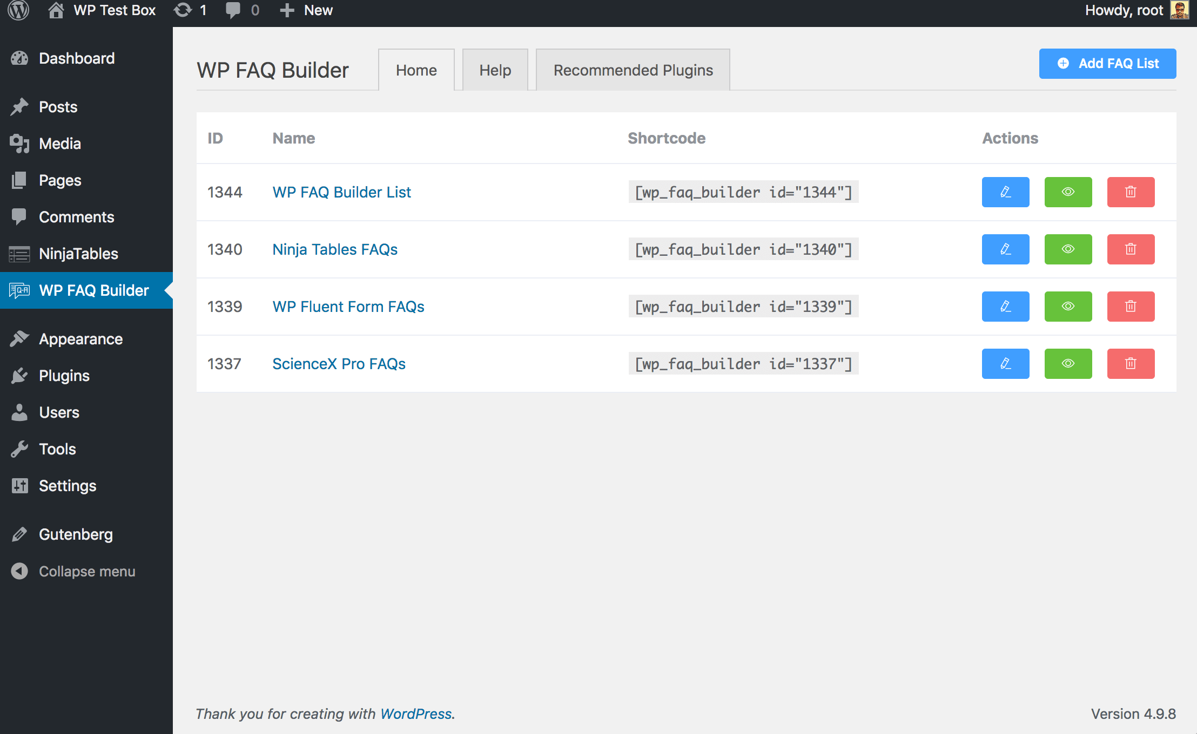Click the Add FAQ List button

coord(1107,64)
